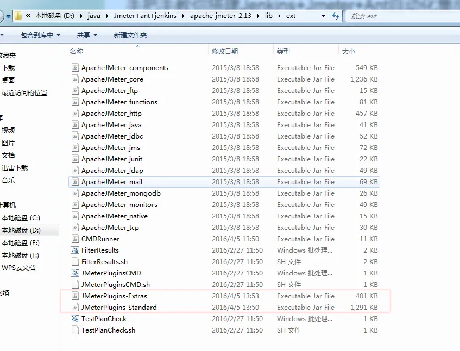The height and width of the screenshot is (351, 460).
Task: Open 迅雷下载 in navigation pane
Action: click(15, 167)
